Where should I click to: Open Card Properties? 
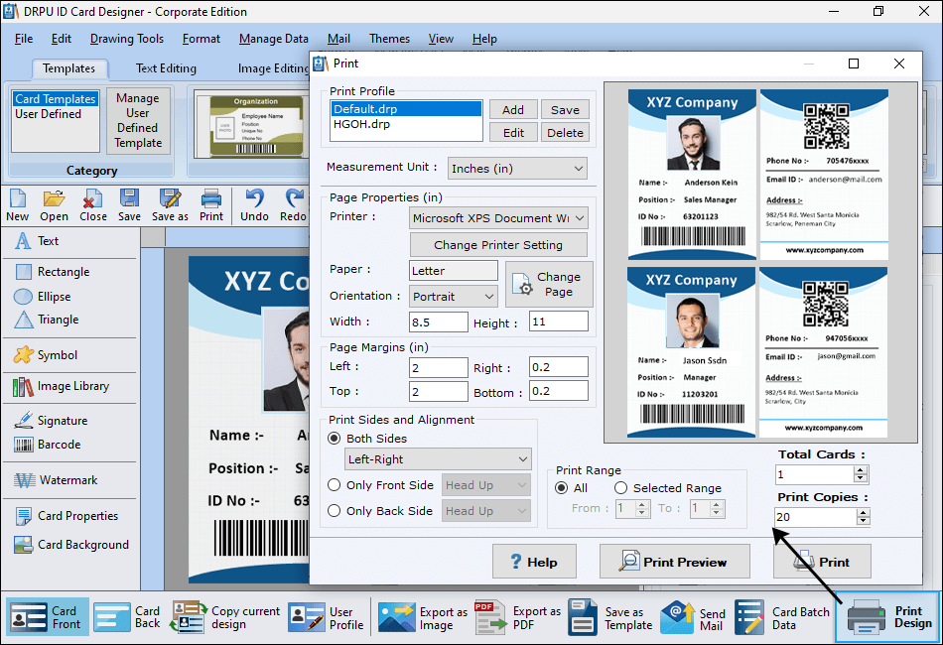67,516
